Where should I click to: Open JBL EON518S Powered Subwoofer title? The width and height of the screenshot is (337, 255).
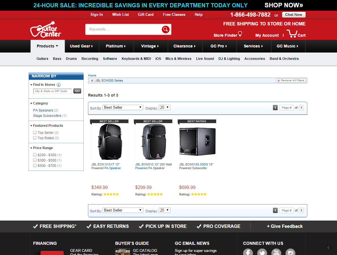[196, 166]
